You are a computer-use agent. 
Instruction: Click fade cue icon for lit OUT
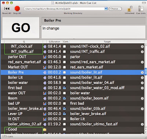pyautogui.click(x=45, y=119)
